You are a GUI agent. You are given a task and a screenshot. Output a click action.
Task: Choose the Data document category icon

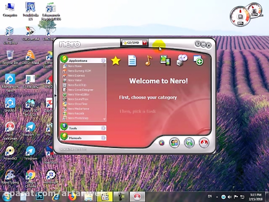tap(132, 60)
